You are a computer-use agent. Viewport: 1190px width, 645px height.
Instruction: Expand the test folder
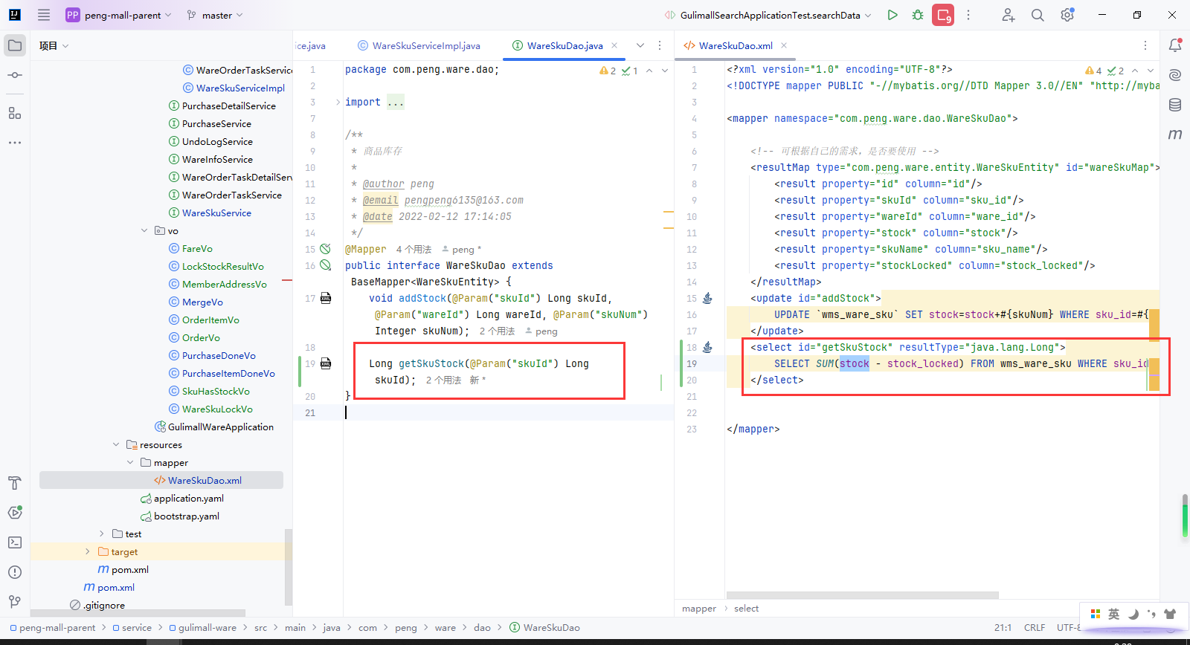click(x=102, y=534)
